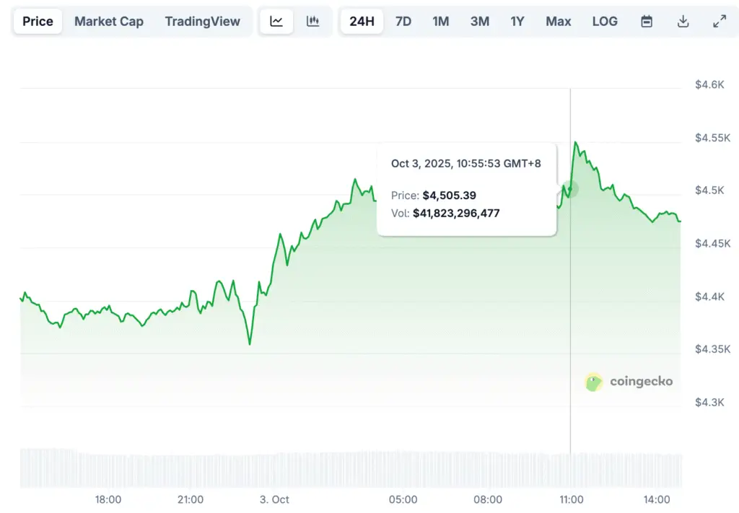This screenshot has height=513, width=739.
Task: Set the time range to 1M
Action: (x=441, y=22)
